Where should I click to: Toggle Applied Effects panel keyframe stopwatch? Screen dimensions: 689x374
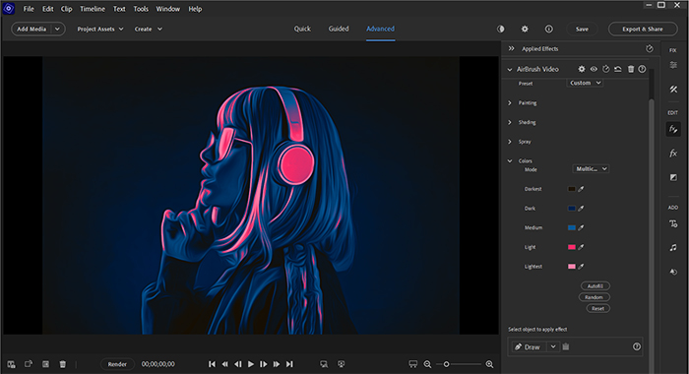[650, 49]
